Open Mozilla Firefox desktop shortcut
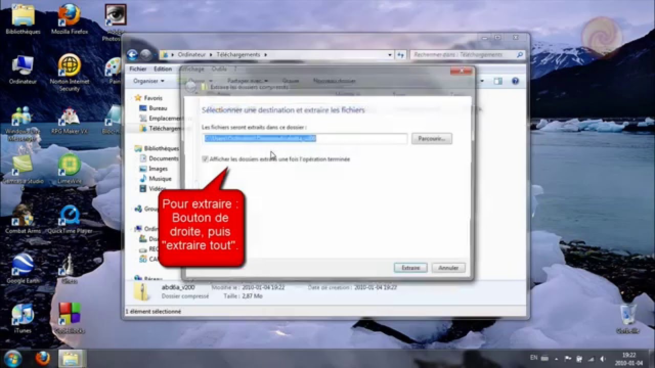The width and height of the screenshot is (655, 368). coord(70,19)
